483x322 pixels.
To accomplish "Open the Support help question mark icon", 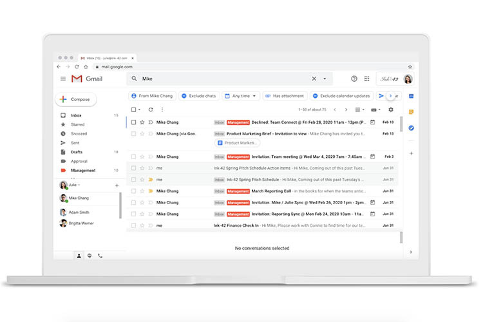I will (x=354, y=79).
